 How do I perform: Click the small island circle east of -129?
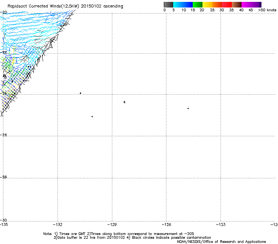tap(124, 102)
